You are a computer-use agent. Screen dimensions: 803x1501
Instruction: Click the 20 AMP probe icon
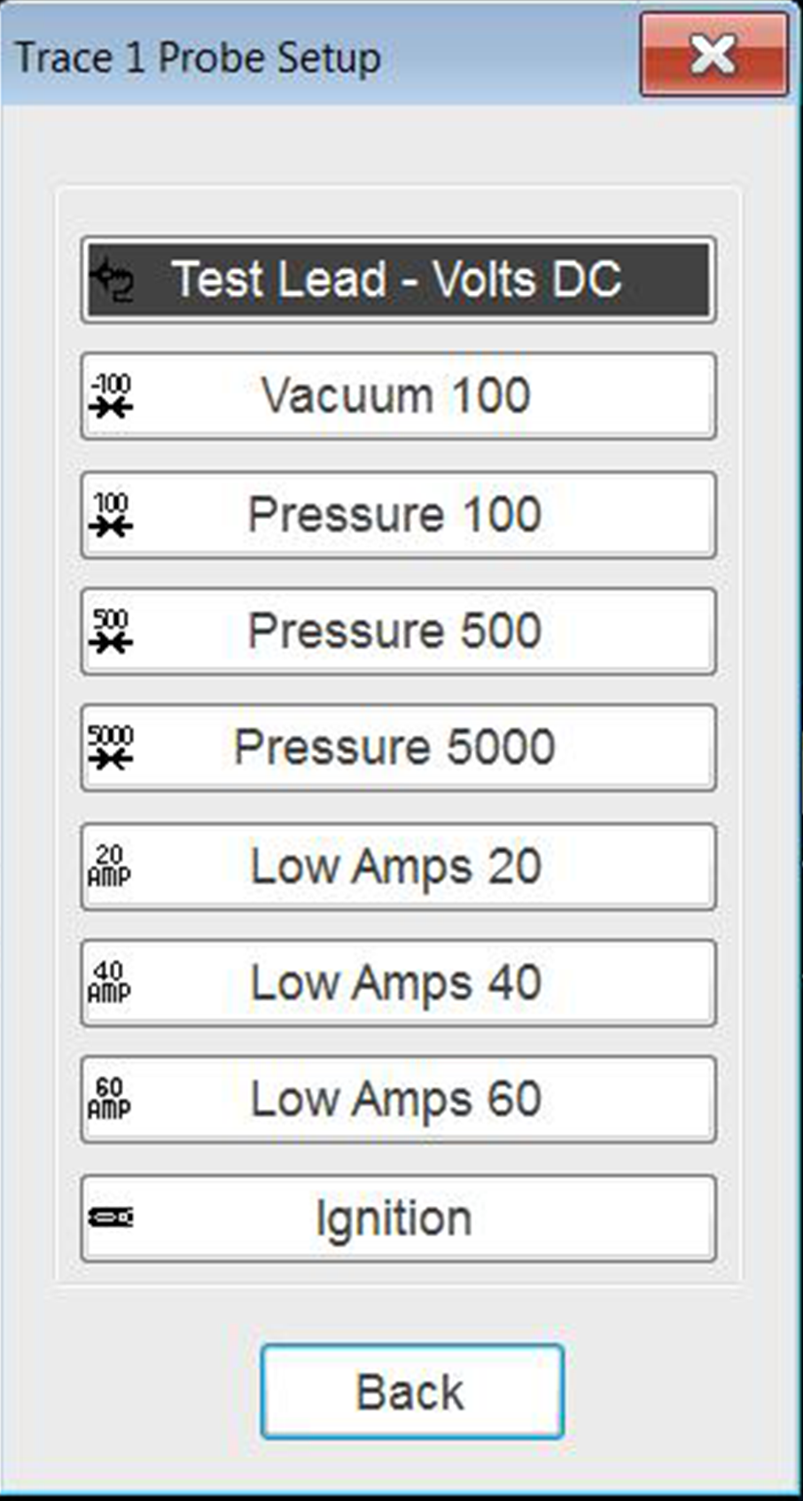click(x=109, y=866)
